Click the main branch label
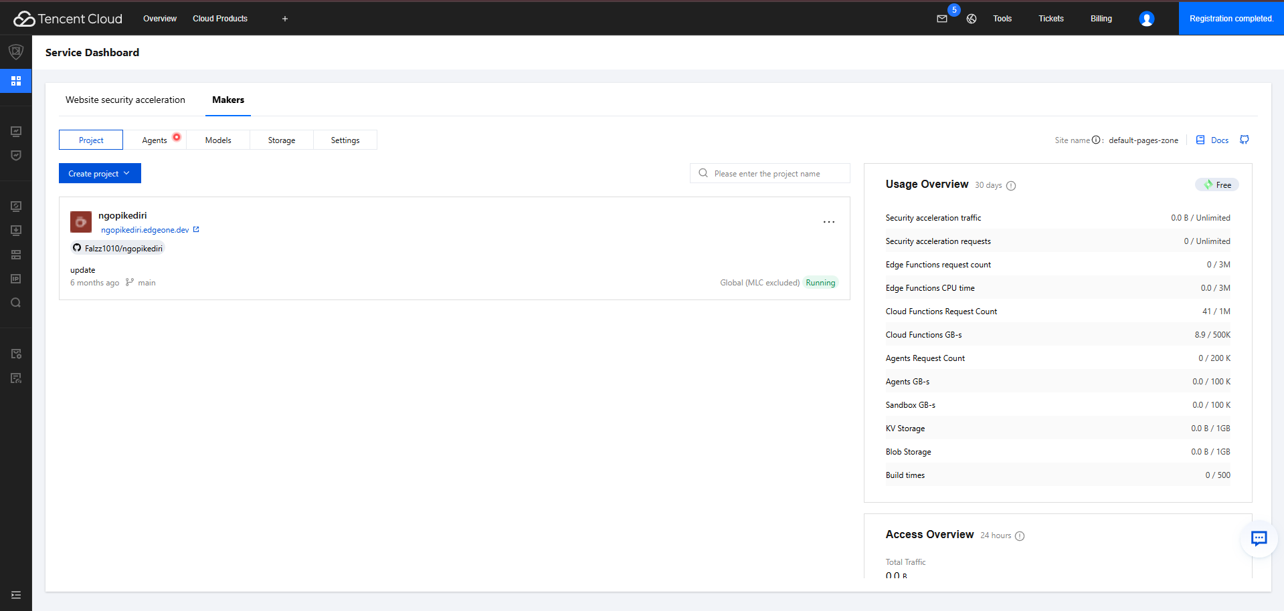This screenshot has height=611, width=1284. coord(147,283)
